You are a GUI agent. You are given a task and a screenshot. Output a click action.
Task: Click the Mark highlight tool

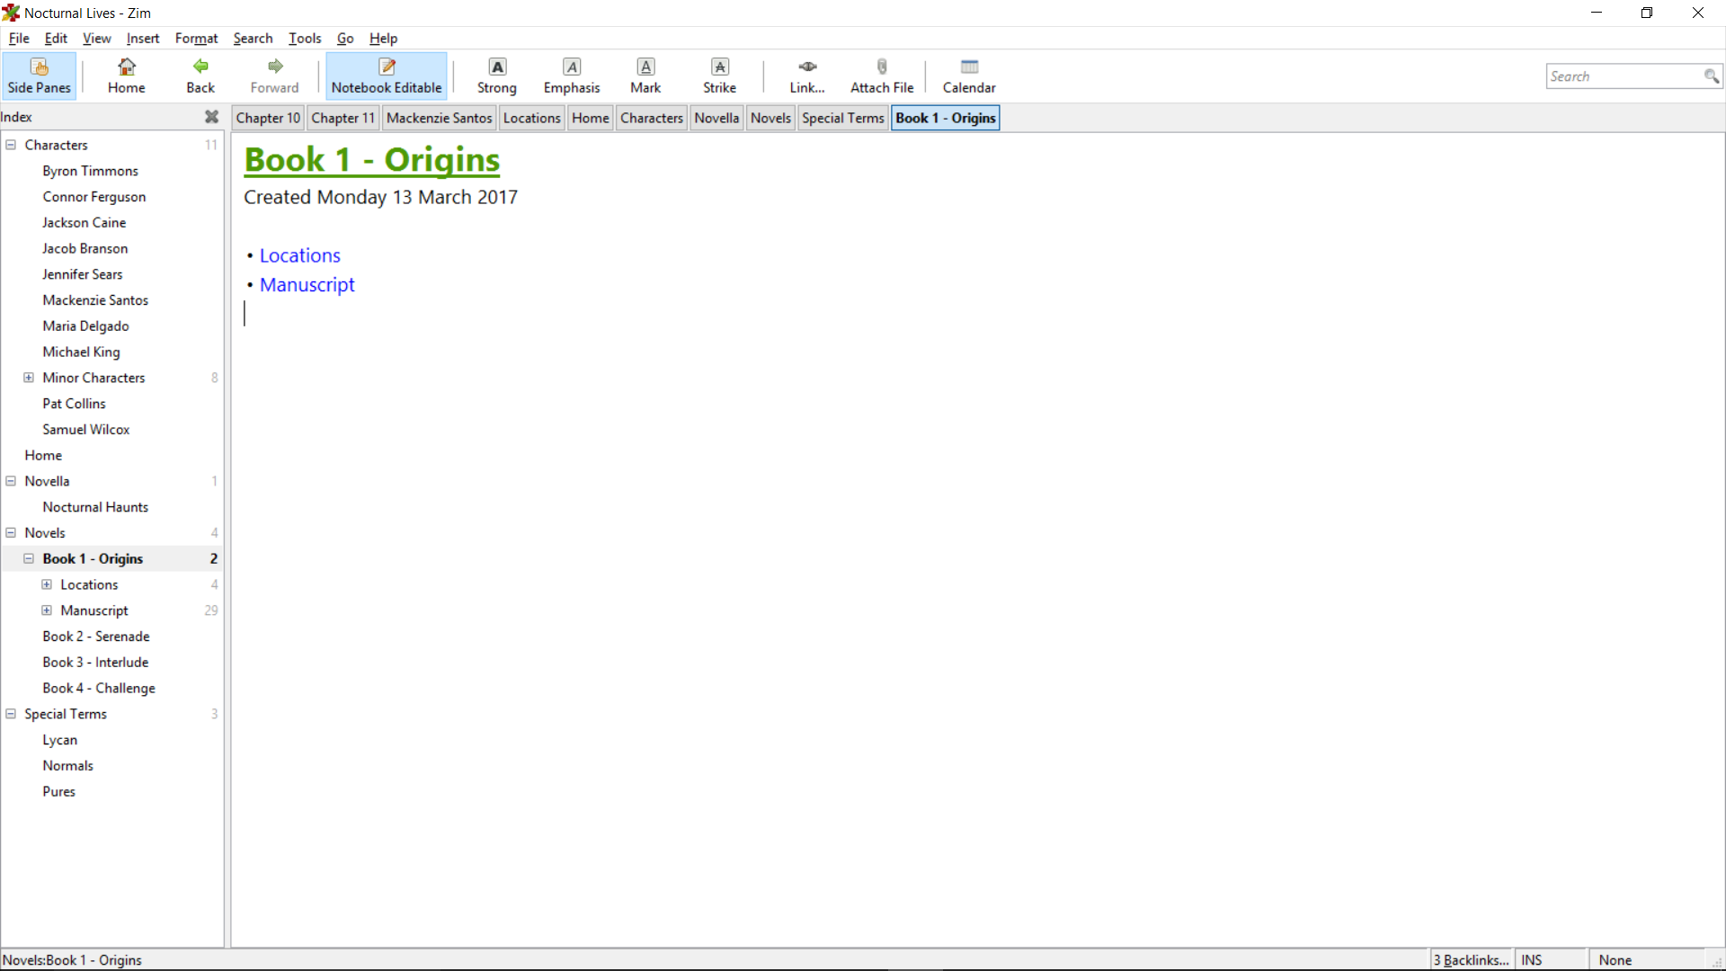click(x=645, y=76)
